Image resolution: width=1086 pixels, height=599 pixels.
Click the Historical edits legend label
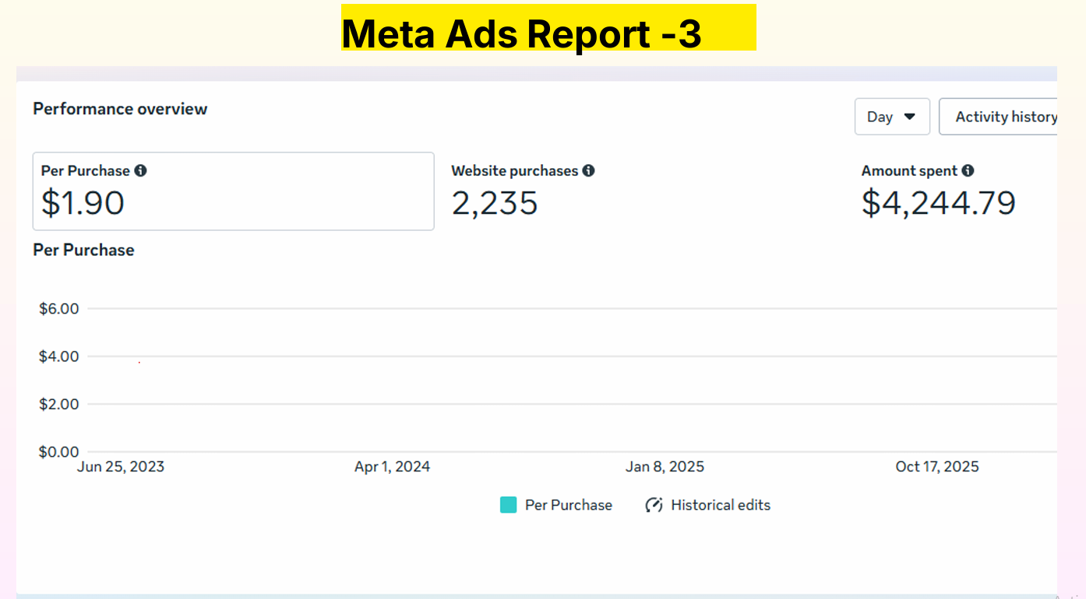click(721, 505)
